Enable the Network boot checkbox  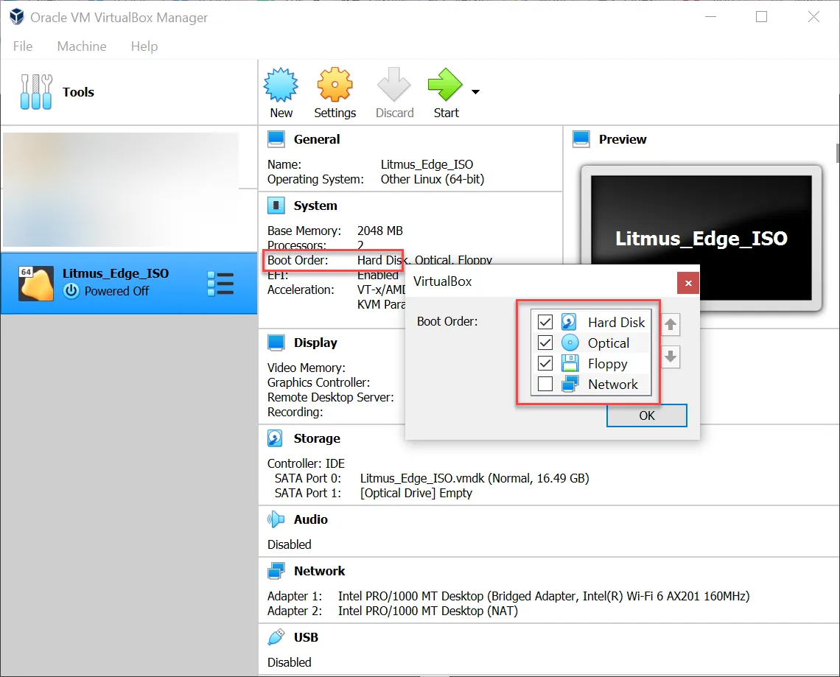[x=545, y=384]
